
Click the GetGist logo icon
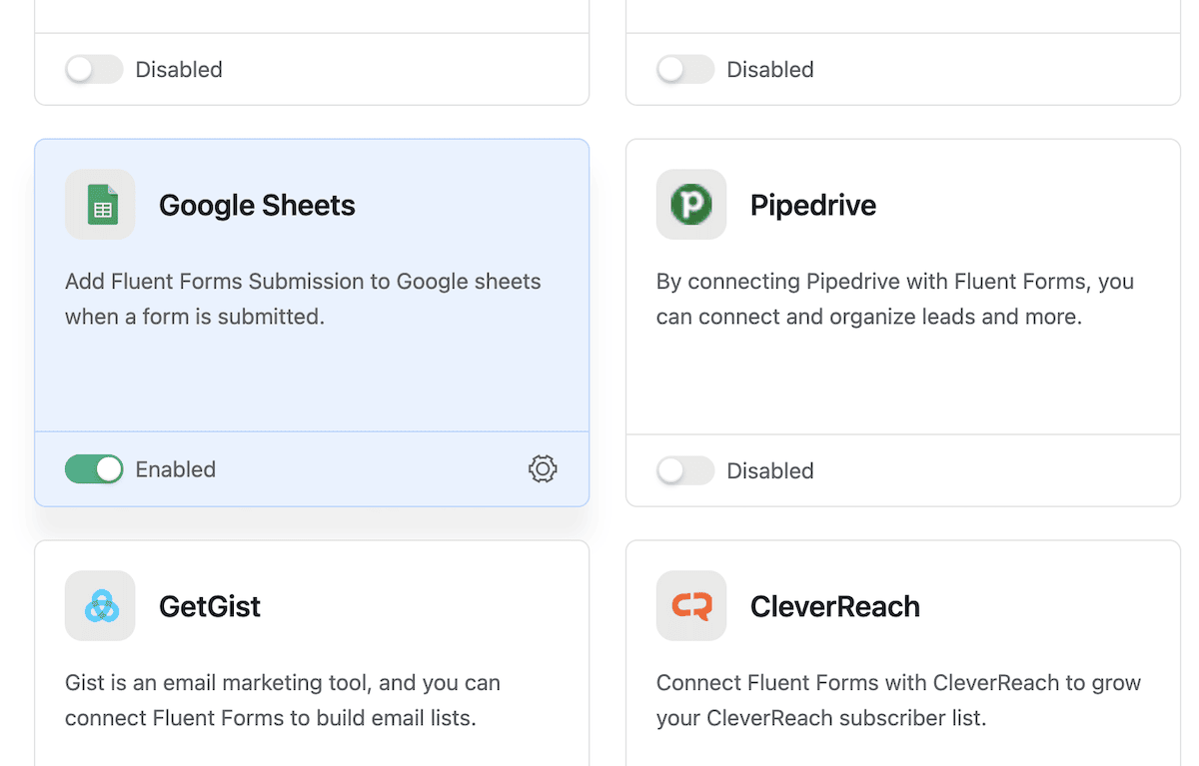(100, 606)
